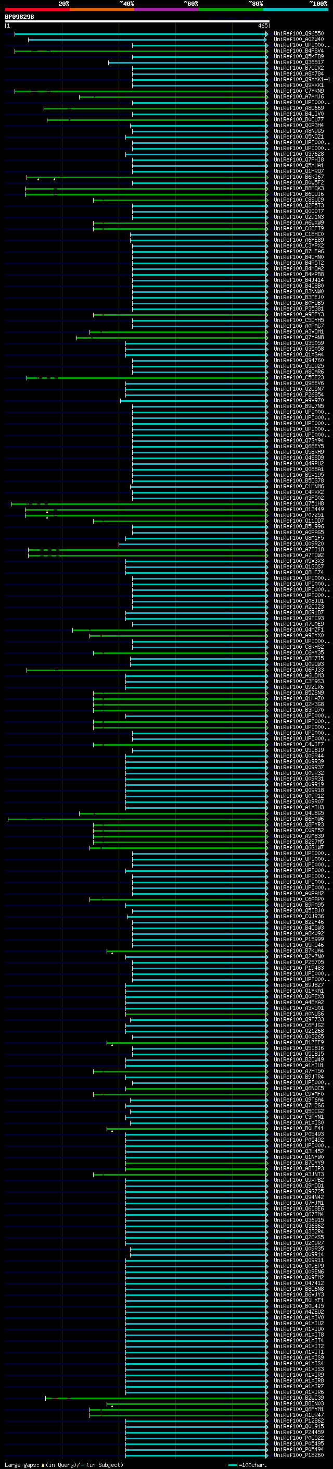This screenshot has width=333, height=1469.
Task: Select hit label UniRef100_P12862
Action: (299, 1421)
